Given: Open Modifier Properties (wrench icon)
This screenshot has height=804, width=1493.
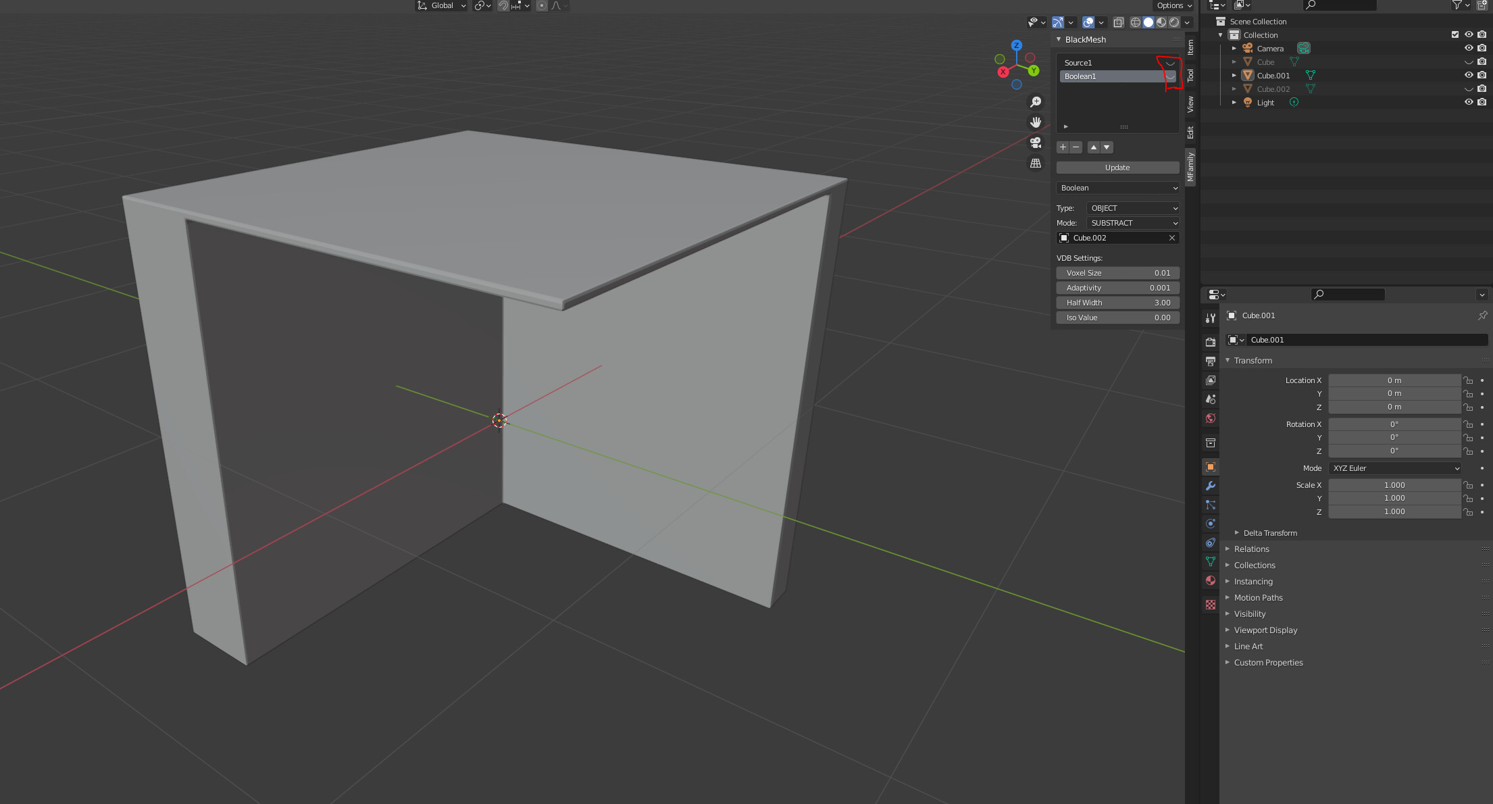Looking at the screenshot, I should (x=1210, y=485).
